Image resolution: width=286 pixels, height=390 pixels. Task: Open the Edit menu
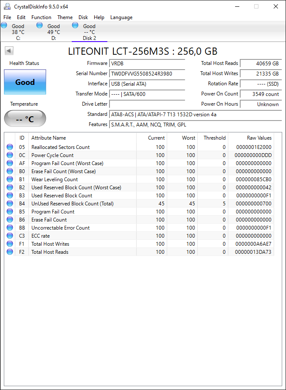(21, 17)
